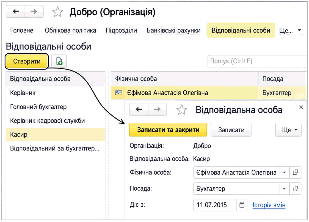Select Єфімова Анастасія Олегівна table row
The image size is (309, 222).
[209, 92]
